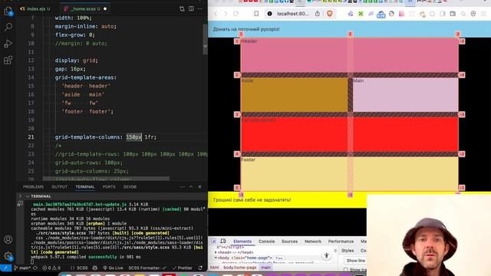Click the remote window indicator in status bar
The image size is (491, 276).
click(x=5, y=268)
